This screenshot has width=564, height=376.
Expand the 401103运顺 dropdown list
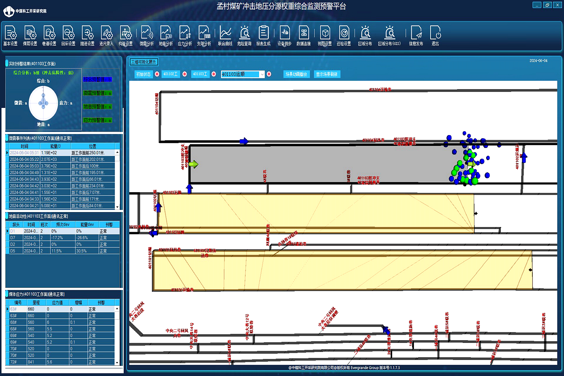[262, 74]
